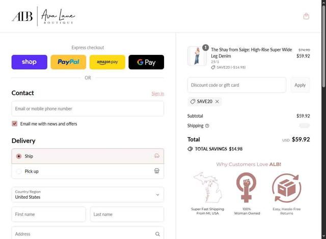Click the store icon in Pick up row
The height and width of the screenshot is (239, 326).
(157, 171)
